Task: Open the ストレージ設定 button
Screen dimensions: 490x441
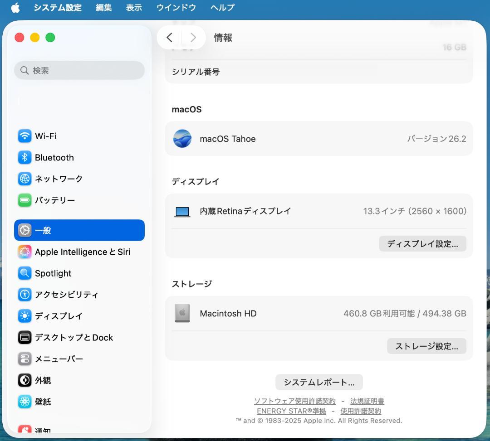Action: 426,346
